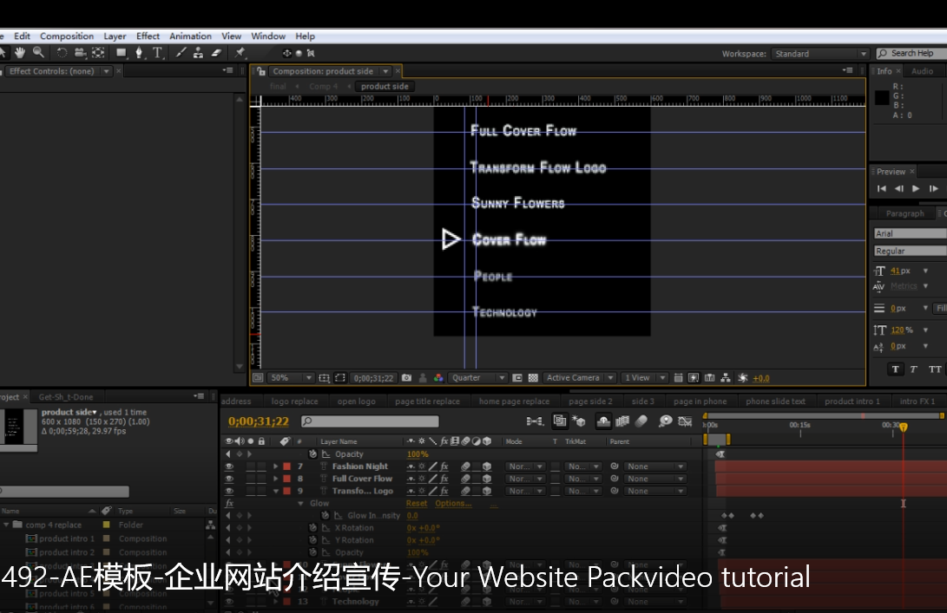The height and width of the screenshot is (613, 947).
Task: Click Reset on the Glow effect
Action: tap(417, 503)
